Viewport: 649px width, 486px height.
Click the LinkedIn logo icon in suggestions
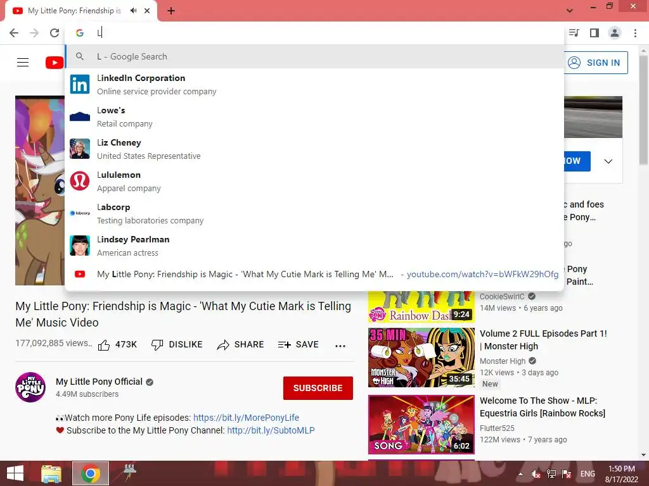(80, 84)
